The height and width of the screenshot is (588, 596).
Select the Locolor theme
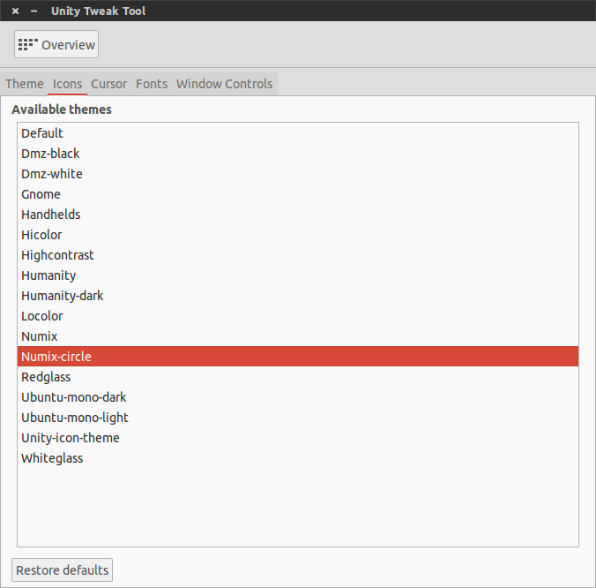[298, 316]
